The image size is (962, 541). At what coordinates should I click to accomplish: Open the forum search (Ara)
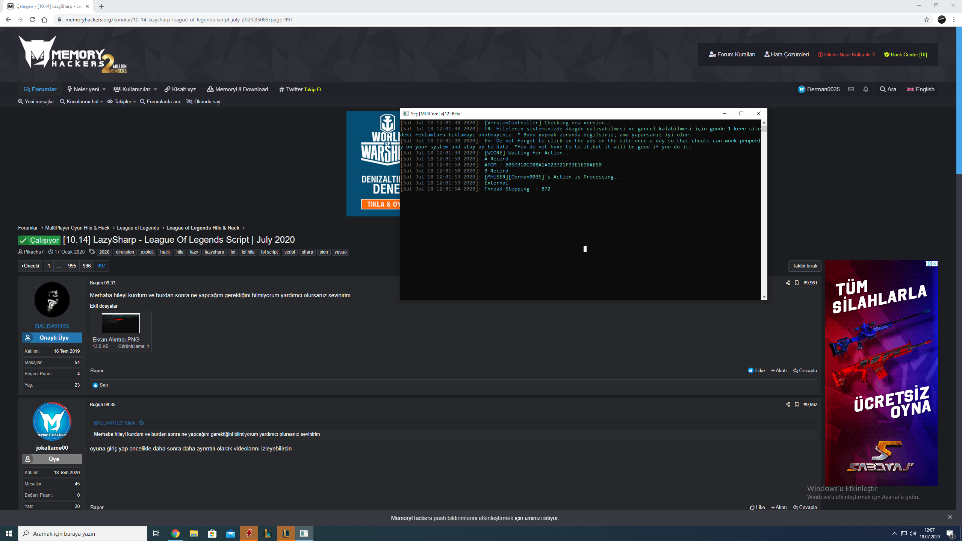point(888,89)
